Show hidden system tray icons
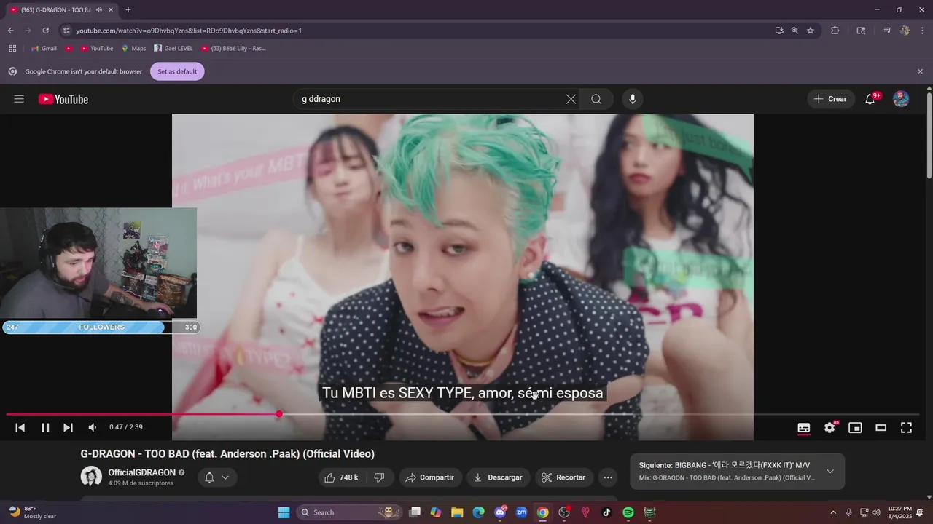Viewport: 933px width, 524px height. (834, 512)
